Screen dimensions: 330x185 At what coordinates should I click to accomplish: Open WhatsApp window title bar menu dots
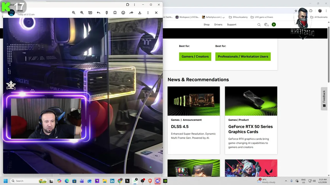click(134, 5)
